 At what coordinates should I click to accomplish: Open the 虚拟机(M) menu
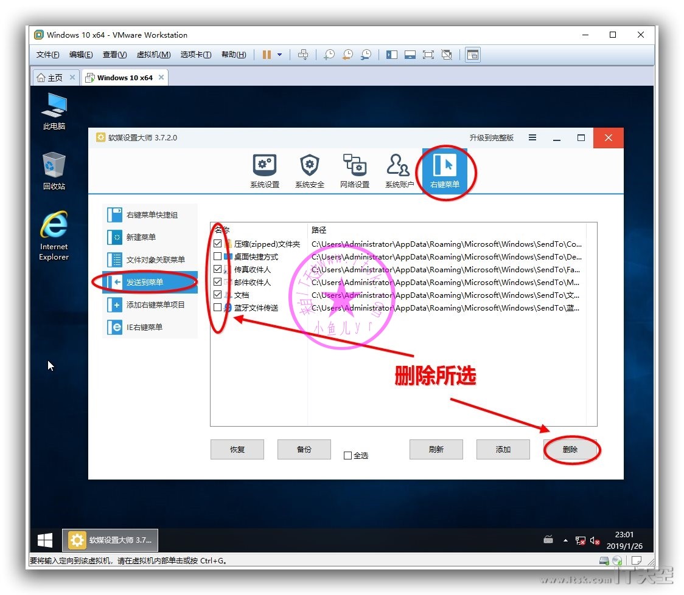153,55
